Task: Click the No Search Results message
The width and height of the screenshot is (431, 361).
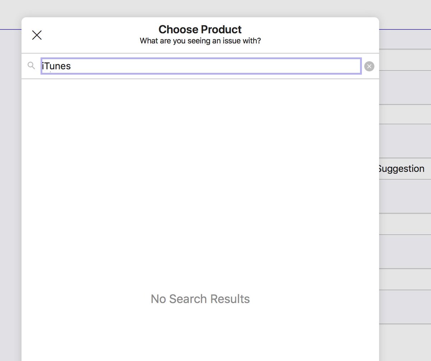Action: (200, 299)
